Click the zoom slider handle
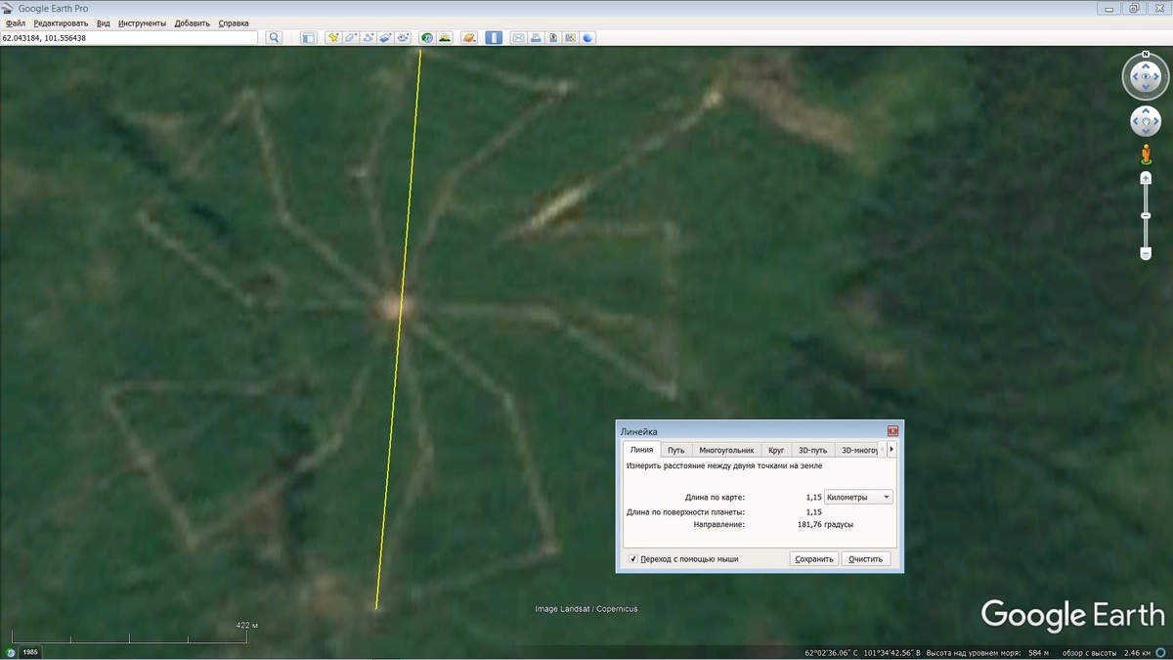The width and height of the screenshot is (1173, 660). point(1146,215)
